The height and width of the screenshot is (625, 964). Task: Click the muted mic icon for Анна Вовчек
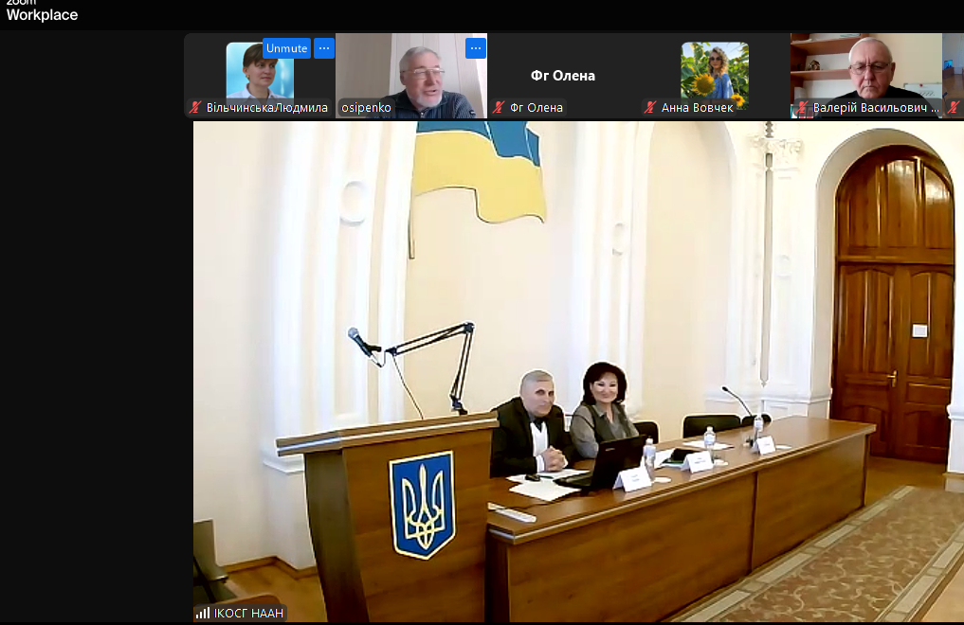pyautogui.click(x=650, y=108)
